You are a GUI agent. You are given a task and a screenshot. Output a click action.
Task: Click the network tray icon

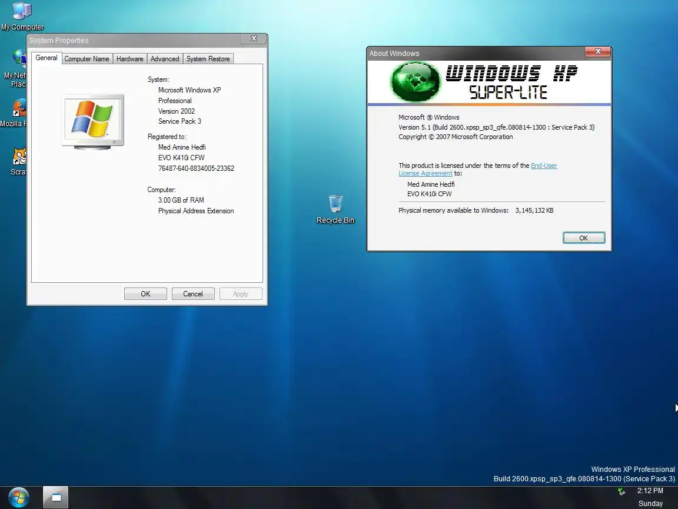pos(621,491)
